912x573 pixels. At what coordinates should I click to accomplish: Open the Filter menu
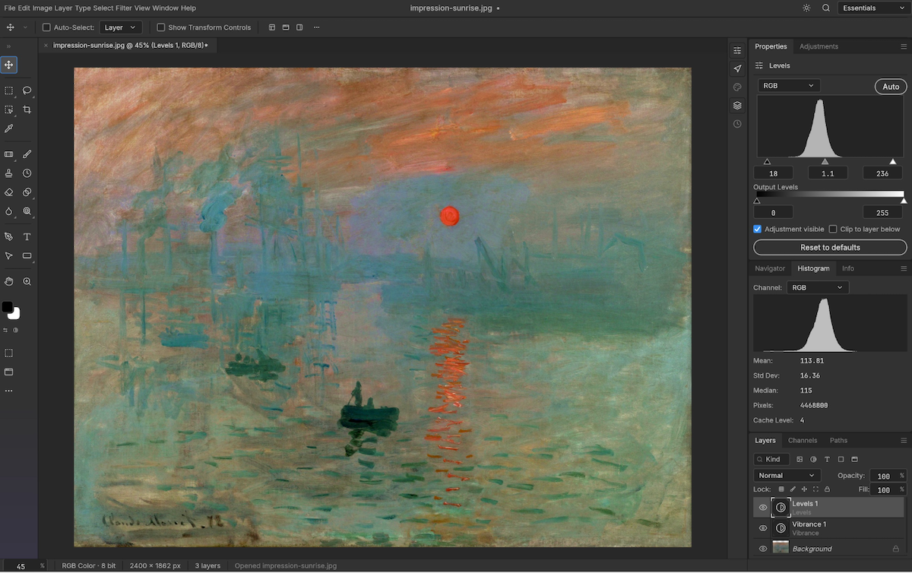(124, 8)
